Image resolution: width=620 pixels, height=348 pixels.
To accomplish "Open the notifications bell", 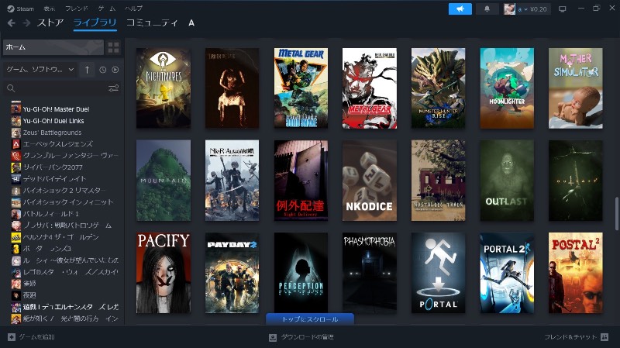I will point(487,9).
